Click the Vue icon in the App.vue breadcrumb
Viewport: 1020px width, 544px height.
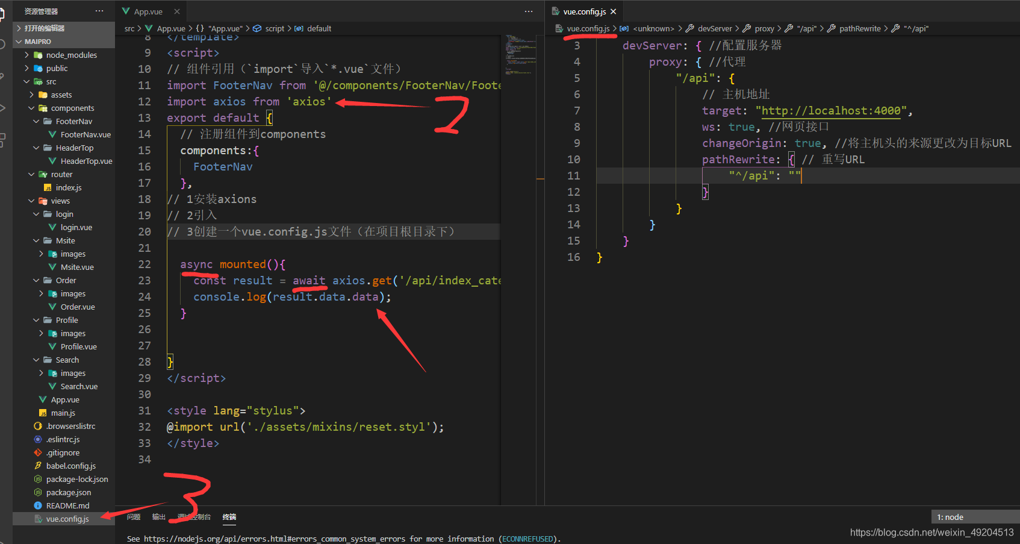pyautogui.click(x=149, y=28)
